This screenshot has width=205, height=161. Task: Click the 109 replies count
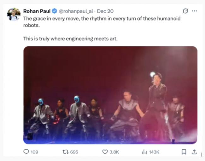point(34,152)
